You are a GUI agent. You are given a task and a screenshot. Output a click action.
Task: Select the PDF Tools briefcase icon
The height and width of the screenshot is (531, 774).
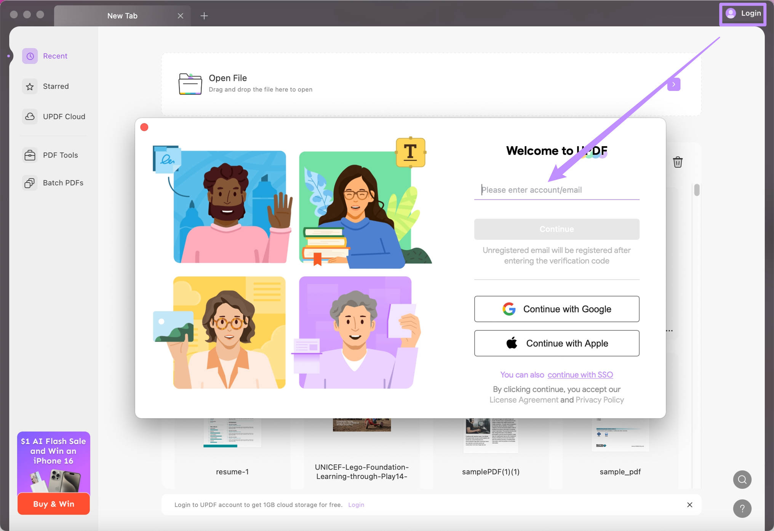[x=30, y=155]
